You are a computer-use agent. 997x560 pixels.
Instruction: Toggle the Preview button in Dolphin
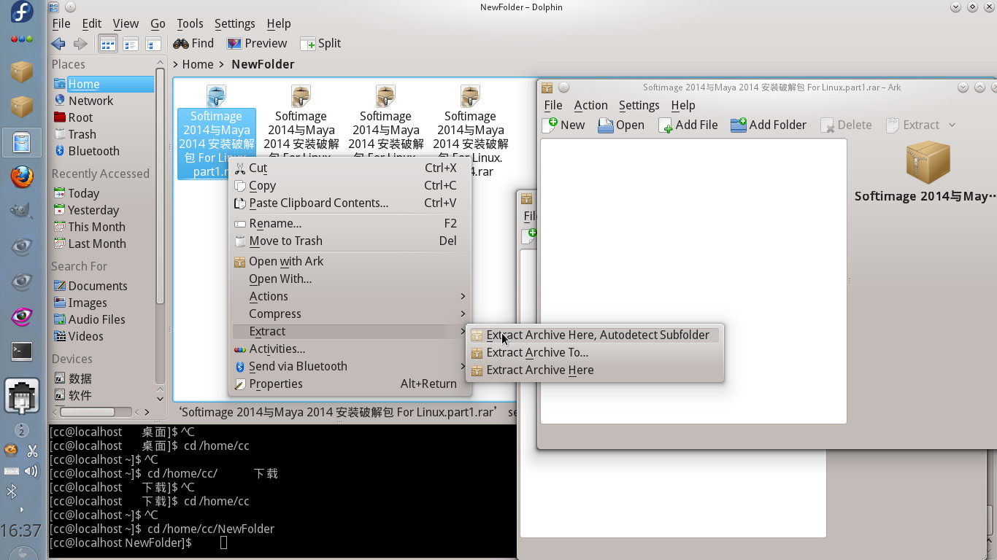257,44
